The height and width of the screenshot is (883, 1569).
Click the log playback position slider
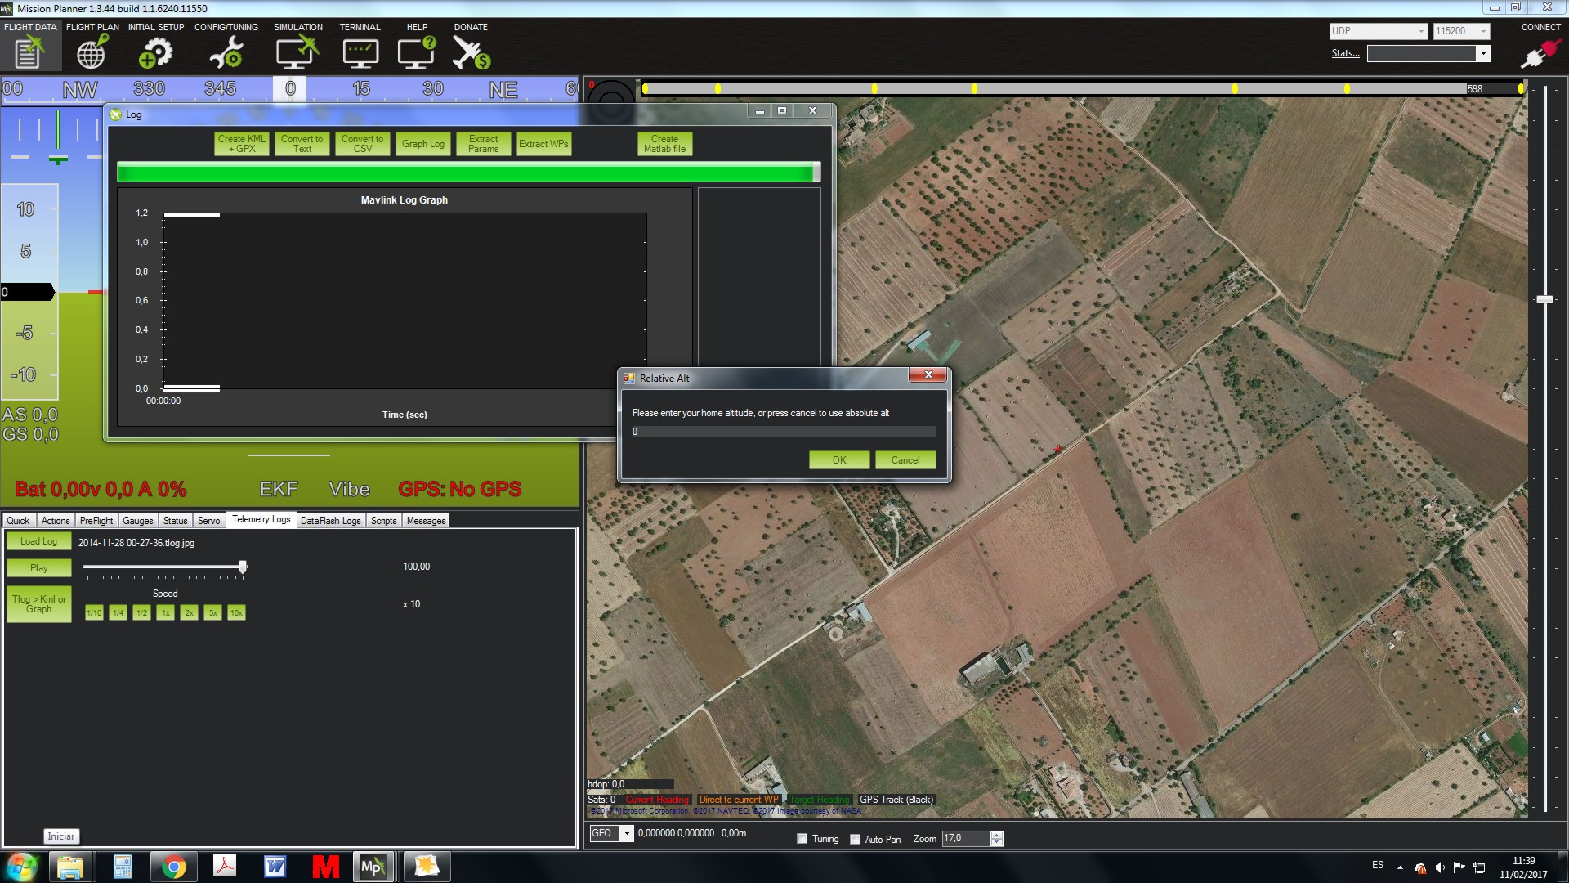pyautogui.click(x=163, y=567)
